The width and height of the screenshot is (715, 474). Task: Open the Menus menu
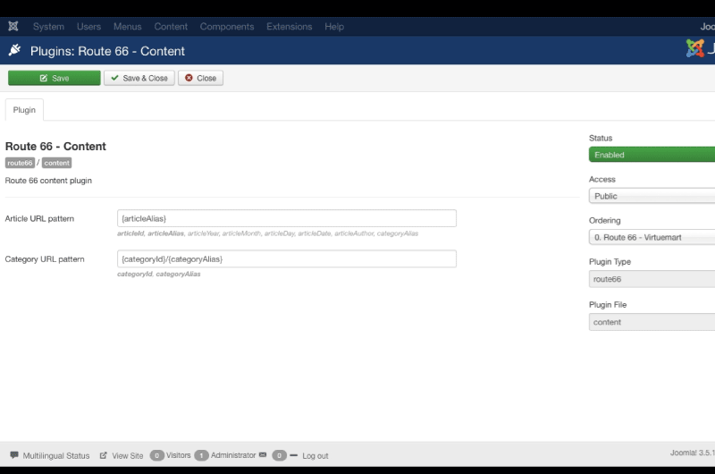(127, 27)
